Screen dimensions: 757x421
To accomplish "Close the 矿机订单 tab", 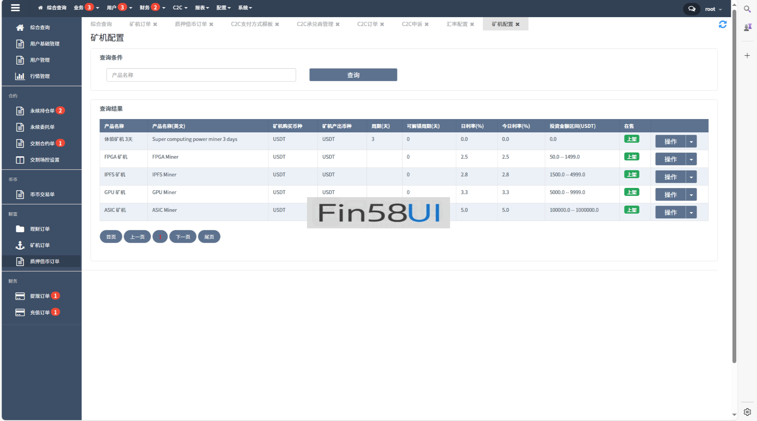I will [155, 25].
